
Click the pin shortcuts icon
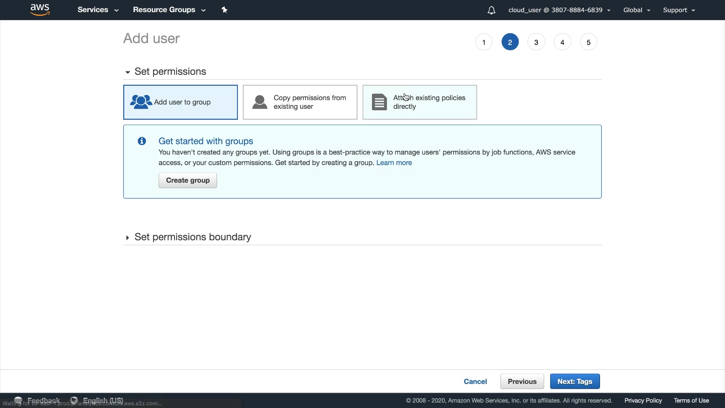tap(224, 10)
